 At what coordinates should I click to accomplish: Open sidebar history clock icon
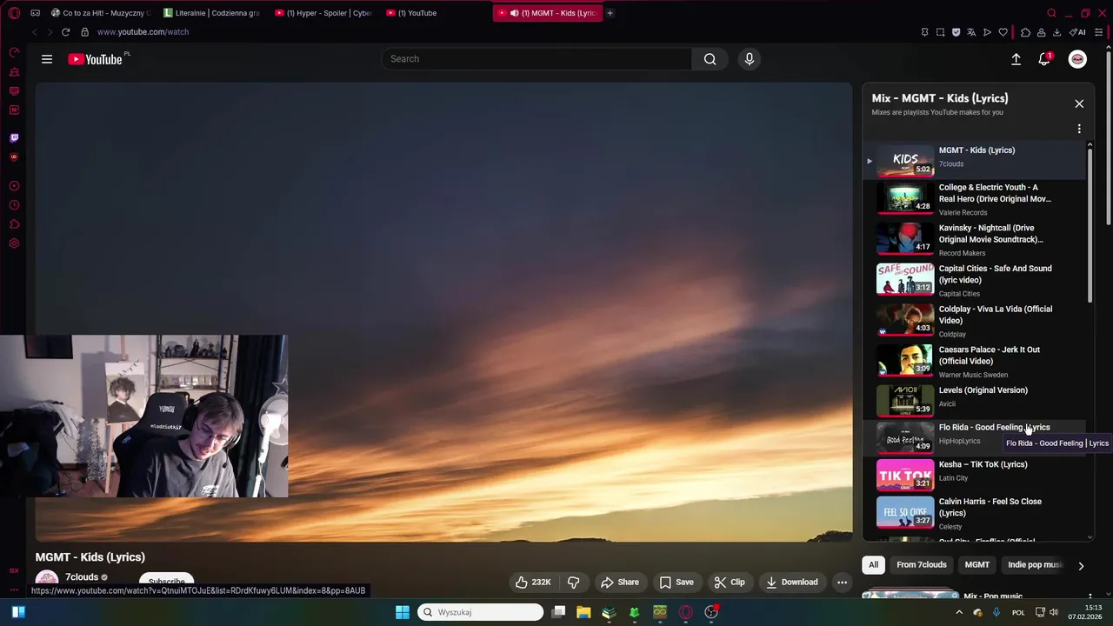tap(14, 205)
